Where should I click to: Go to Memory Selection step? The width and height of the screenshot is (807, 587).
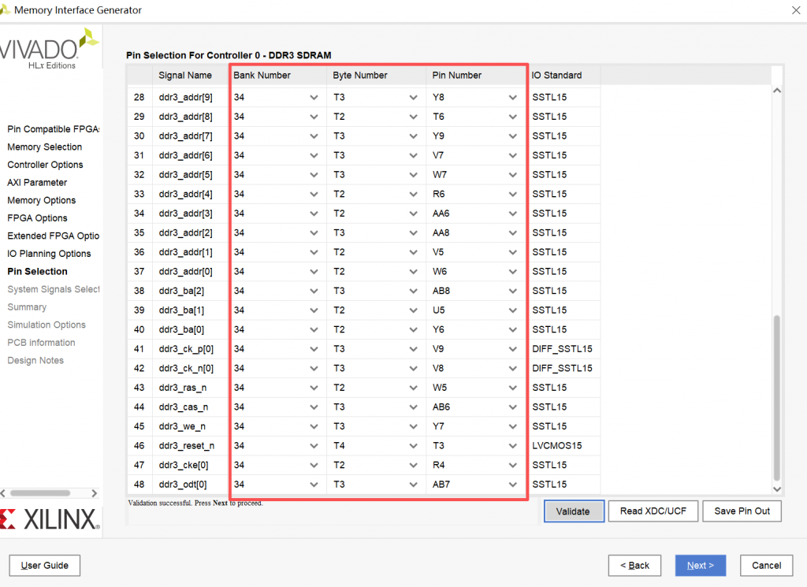[45, 147]
